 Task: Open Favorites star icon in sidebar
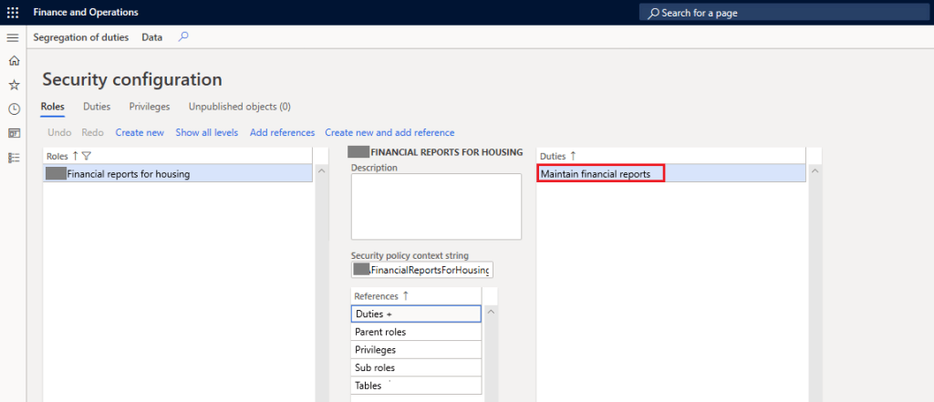coord(14,85)
